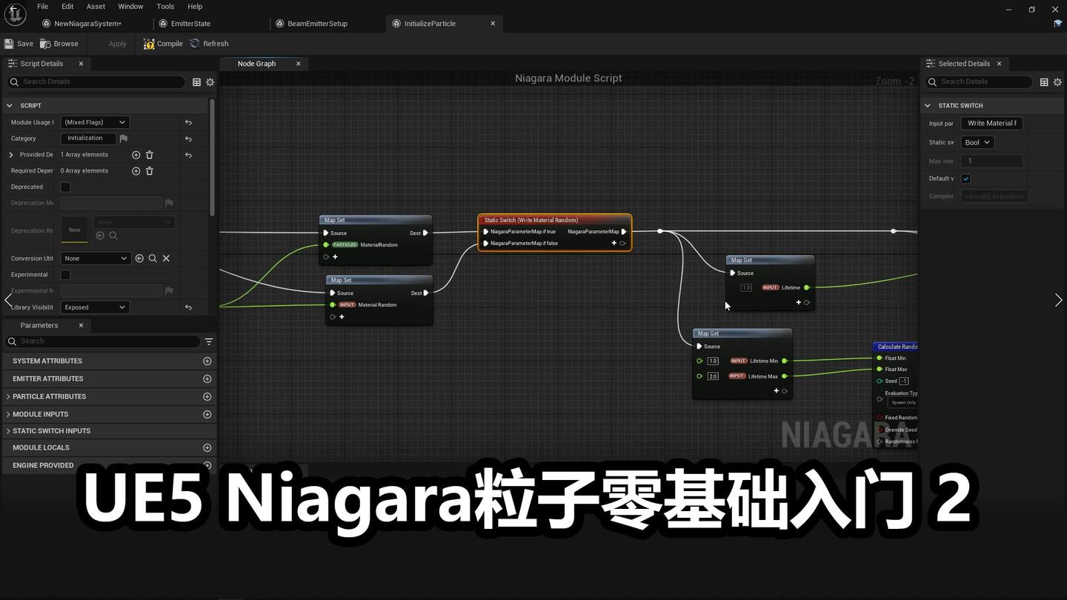Click Lifetime Max 2.0 value box

[x=713, y=376]
